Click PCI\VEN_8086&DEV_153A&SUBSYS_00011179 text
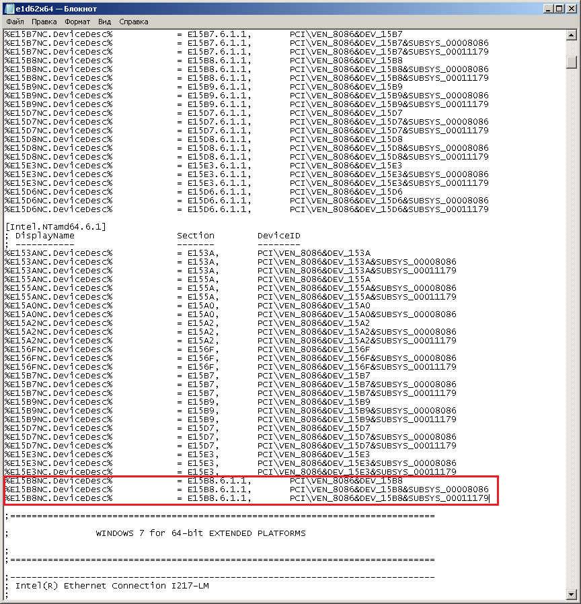The image size is (581, 604). [356, 271]
